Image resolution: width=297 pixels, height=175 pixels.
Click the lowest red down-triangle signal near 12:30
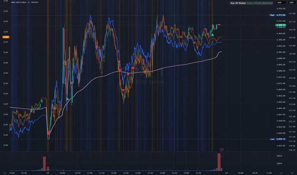[x=123, y=90]
